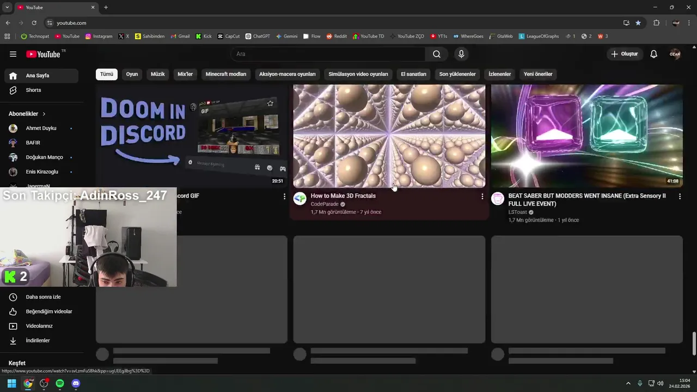Open BEAT SABER BUT MODDERS WENT INSANE title
This screenshot has width=697, height=392.
[587, 200]
